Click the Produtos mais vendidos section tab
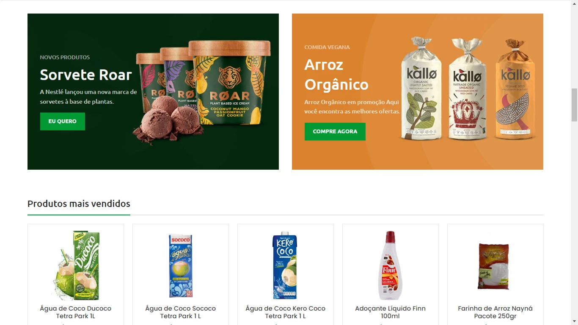Viewport: 578px width, 325px height. click(79, 204)
